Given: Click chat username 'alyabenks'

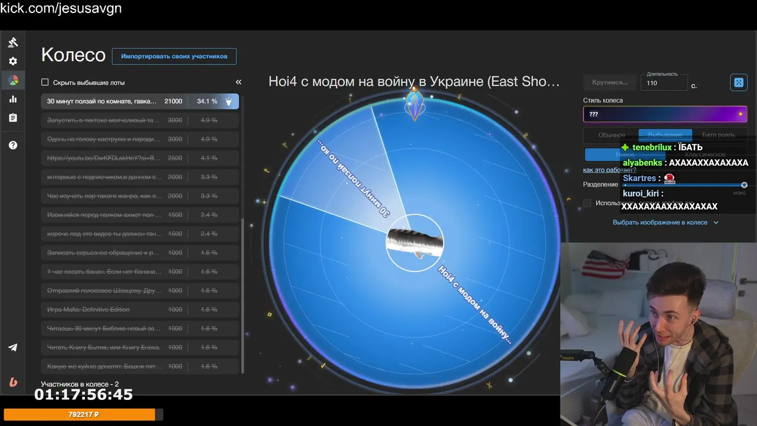Looking at the screenshot, I should tap(643, 163).
